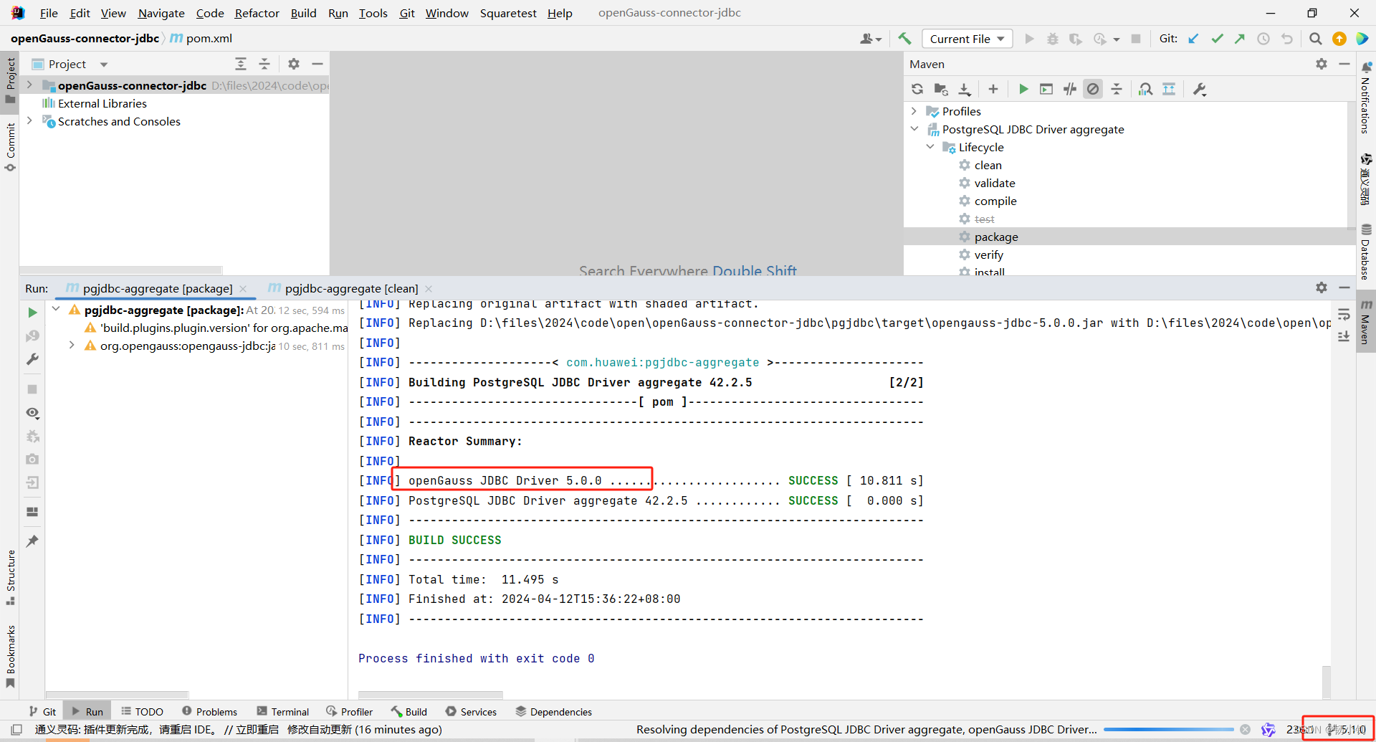This screenshot has width=1376, height=742.
Task: Open TODO tool window
Action: pos(142,711)
